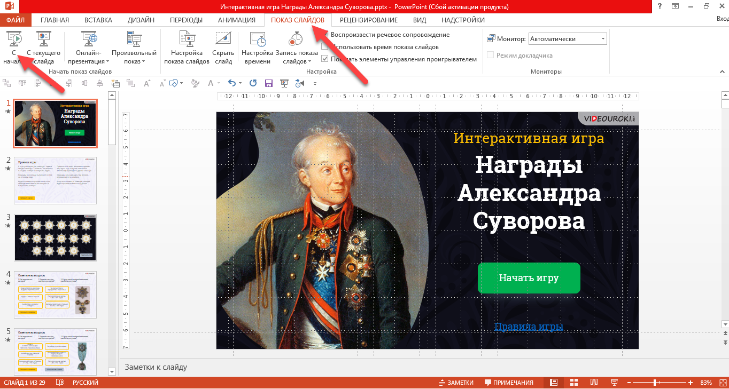Switch to ВИД ribbon tab
Viewport: 729px width, 389px height.
420,20
